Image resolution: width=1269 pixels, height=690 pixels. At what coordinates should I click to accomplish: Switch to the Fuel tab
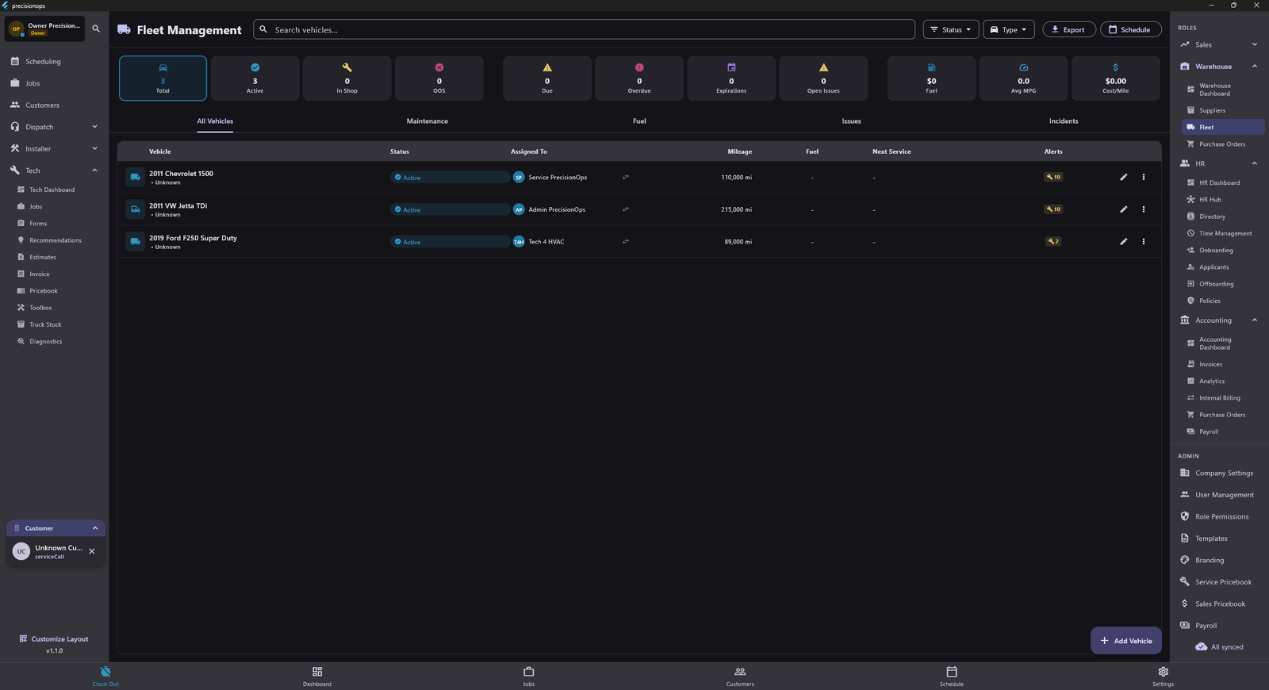coord(639,121)
